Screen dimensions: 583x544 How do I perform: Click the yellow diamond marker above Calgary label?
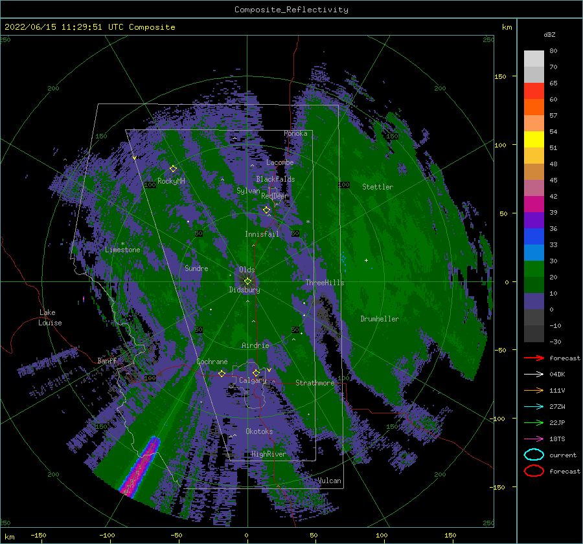click(256, 373)
